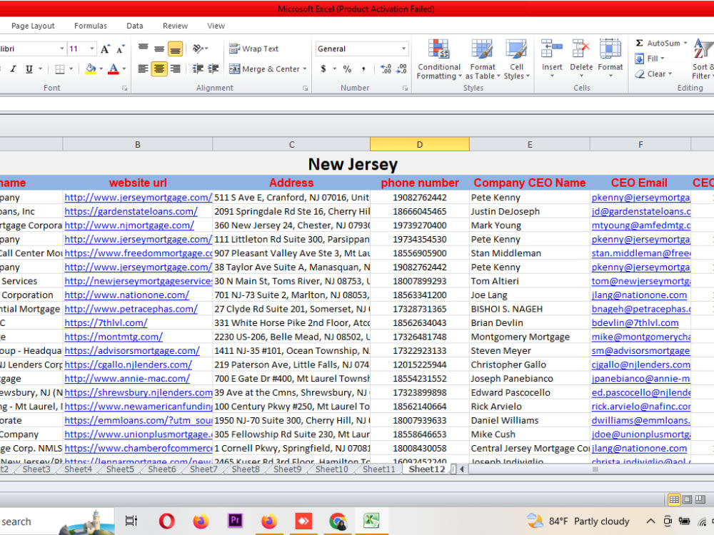Click the Increase Font Size icon
The height and width of the screenshot is (535, 714).
105,49
